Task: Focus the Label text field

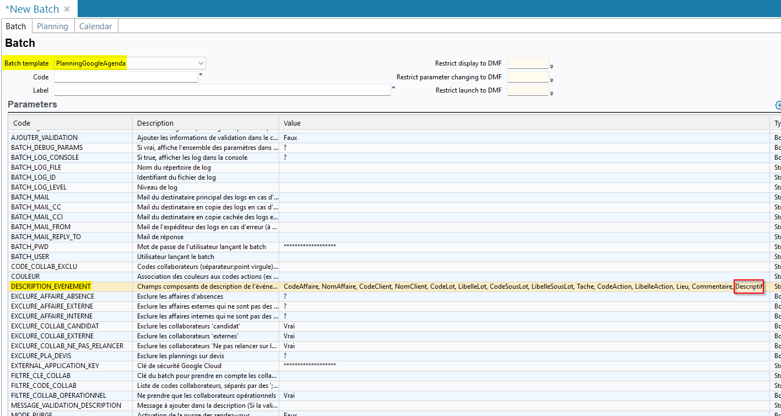Action: coord(222,90)
